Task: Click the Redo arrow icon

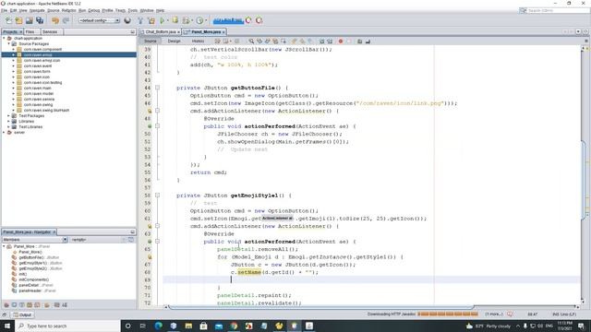Action: 66,20
